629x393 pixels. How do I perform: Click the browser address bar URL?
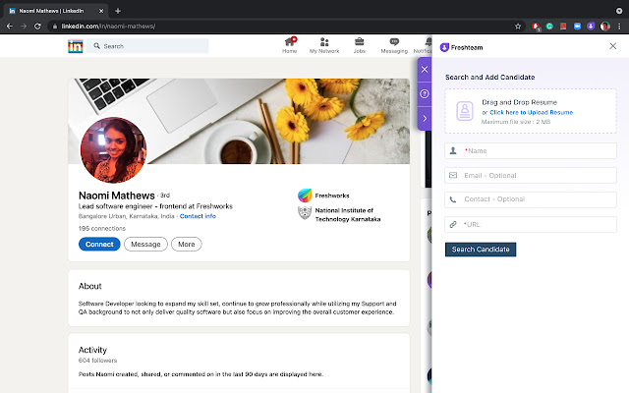[108, 27]
